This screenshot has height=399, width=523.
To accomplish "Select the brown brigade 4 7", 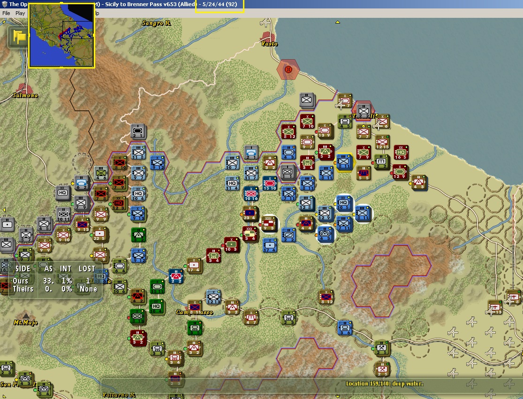I will point(251,317).
